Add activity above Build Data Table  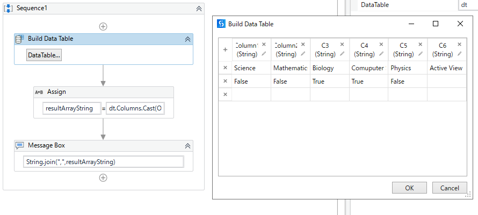(x=103, y=26)
